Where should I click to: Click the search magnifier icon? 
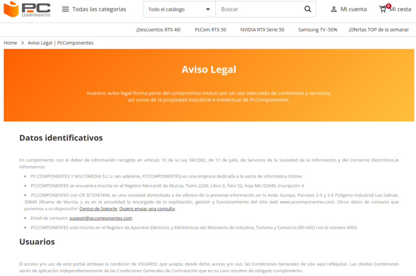[308, 9]
